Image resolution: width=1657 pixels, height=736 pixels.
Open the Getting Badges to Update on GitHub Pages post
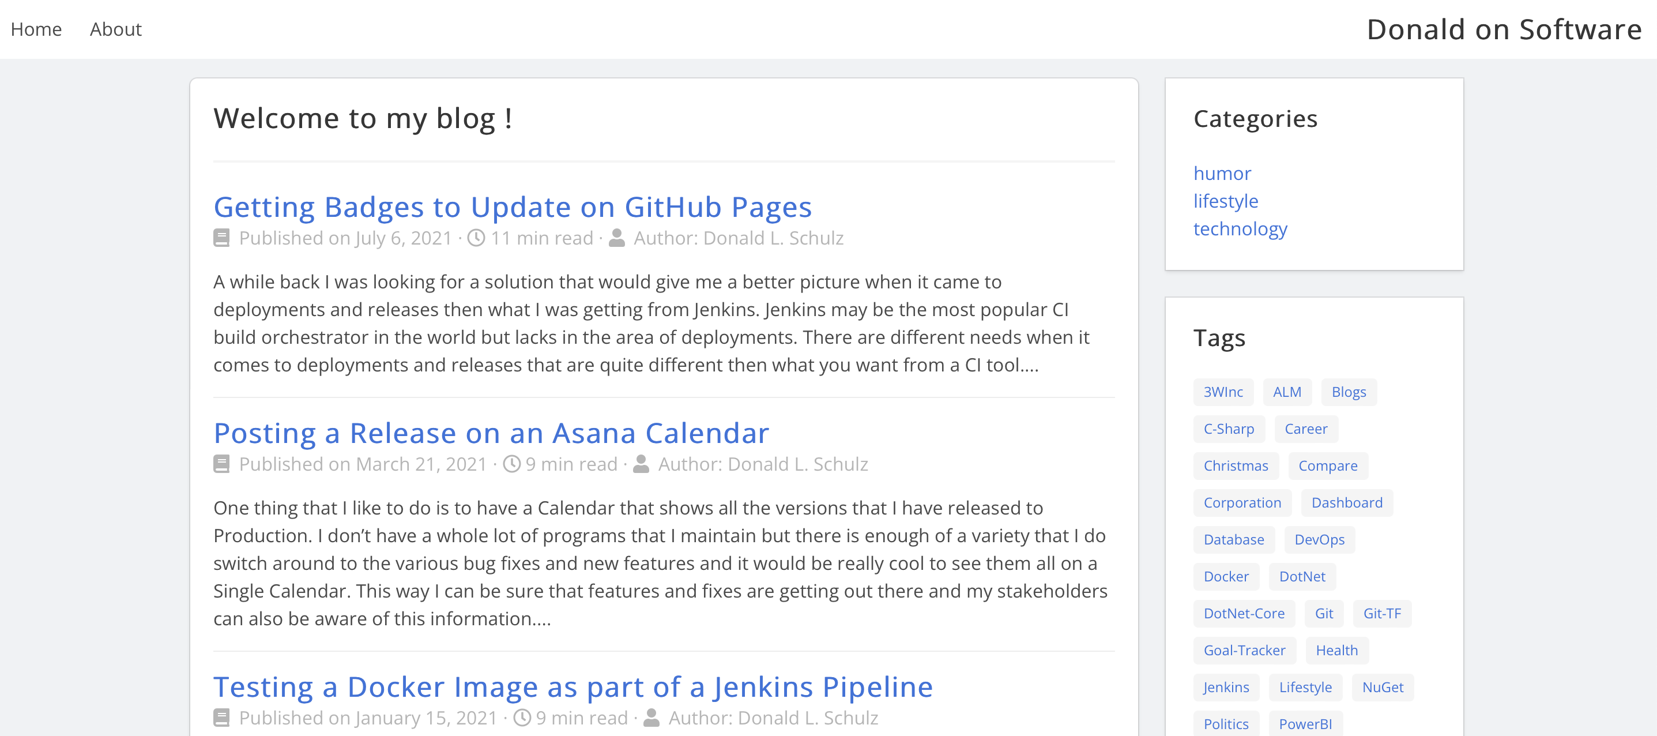point(513,206)
